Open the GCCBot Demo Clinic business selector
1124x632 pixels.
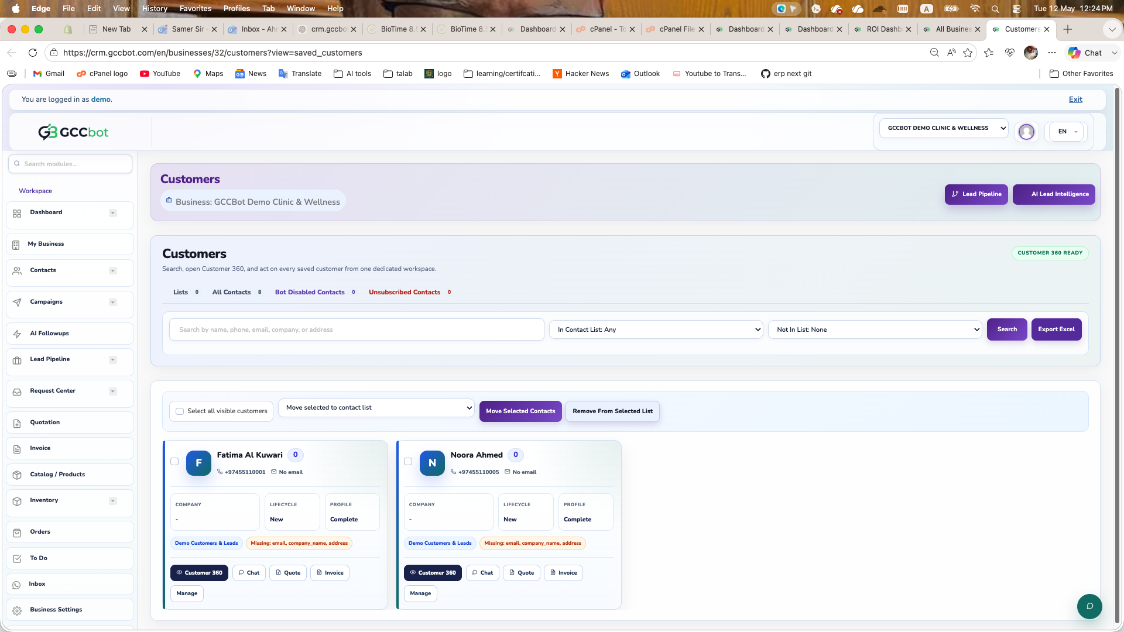coord(944,128)
